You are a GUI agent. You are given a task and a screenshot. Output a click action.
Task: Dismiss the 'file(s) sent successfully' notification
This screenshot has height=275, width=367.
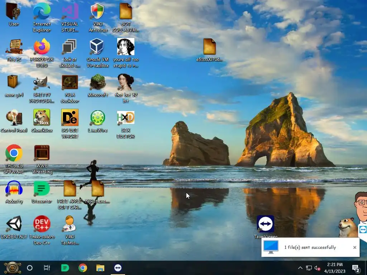354,247
